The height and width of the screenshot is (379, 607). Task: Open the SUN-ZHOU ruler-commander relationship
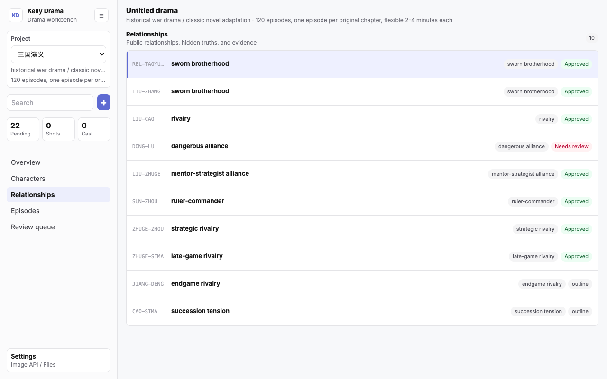pos(362,201)
